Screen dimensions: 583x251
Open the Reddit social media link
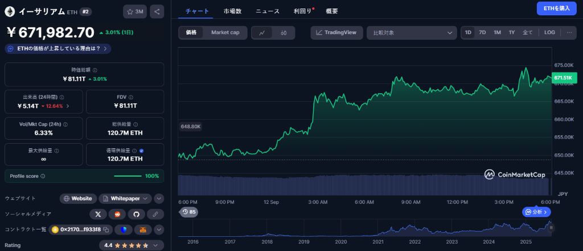(117, 214)
